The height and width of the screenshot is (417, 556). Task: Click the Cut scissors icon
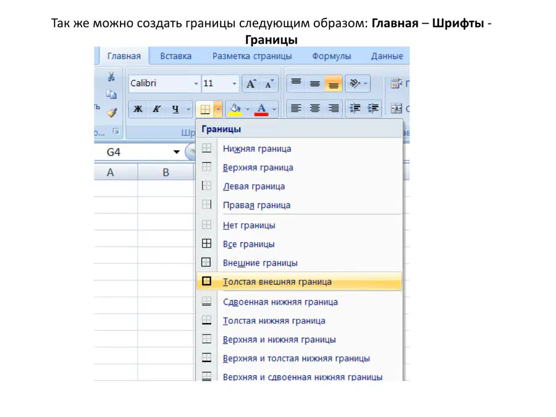click(x=111, y=76)
